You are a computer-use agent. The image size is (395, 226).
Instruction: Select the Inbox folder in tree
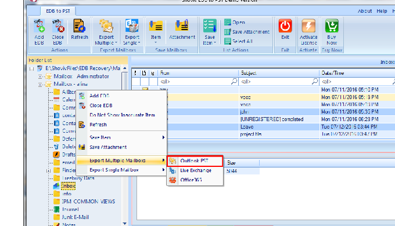click(68, 186)
